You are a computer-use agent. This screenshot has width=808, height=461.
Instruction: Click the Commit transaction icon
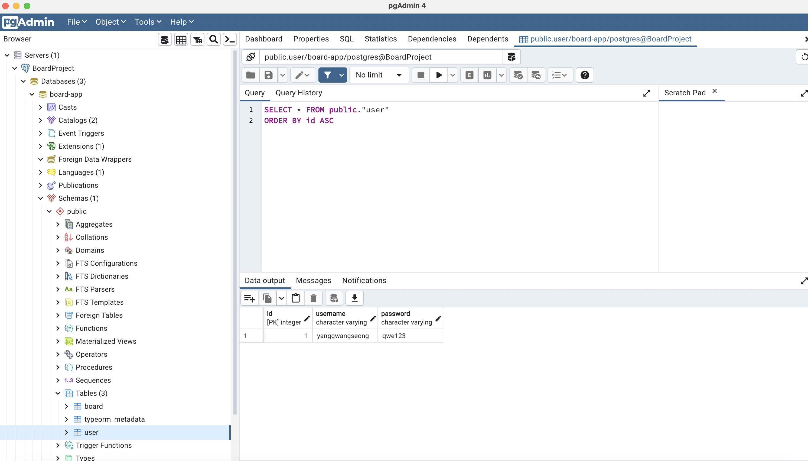[518, 75]
